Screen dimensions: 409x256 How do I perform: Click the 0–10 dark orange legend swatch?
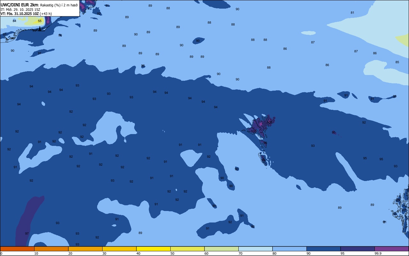click(x=17, y=249)
